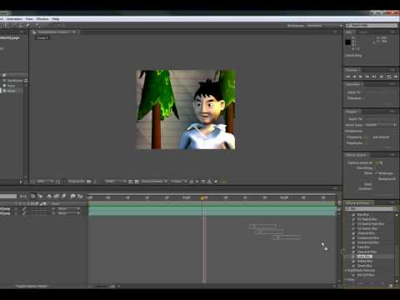Select the Effects & Presets tab
Screen dimensions: 400x300
pyautogui.click(x=358, y=203)
